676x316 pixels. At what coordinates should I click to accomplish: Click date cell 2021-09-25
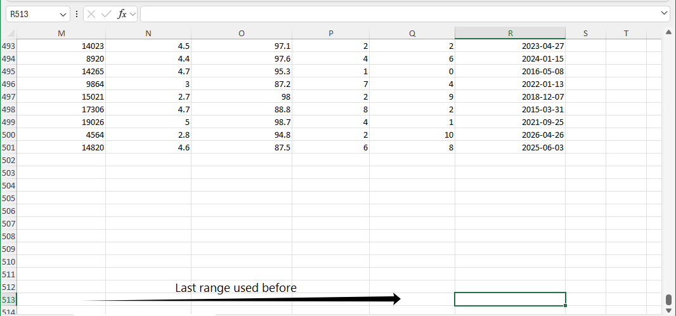(x=510, y=122)
